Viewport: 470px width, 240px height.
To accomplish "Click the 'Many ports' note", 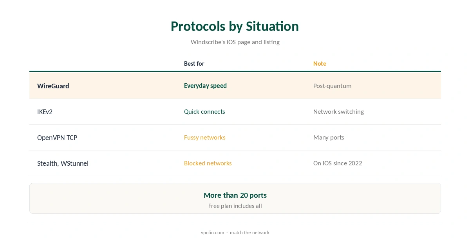I will (329, 137).
